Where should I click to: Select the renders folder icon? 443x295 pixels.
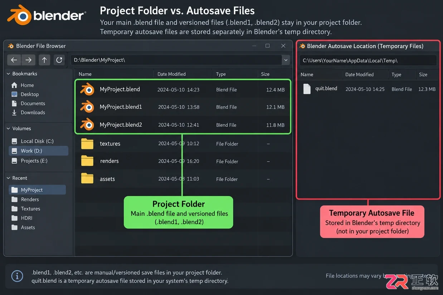87,161
